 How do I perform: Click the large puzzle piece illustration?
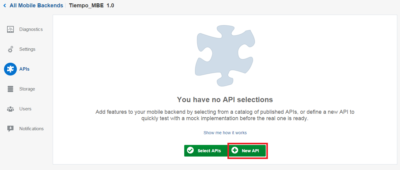(x=225, y=55)
